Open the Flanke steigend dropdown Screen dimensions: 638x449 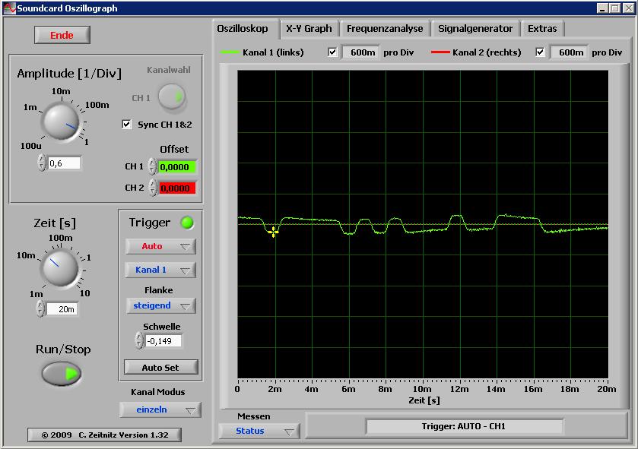[160, 305]
